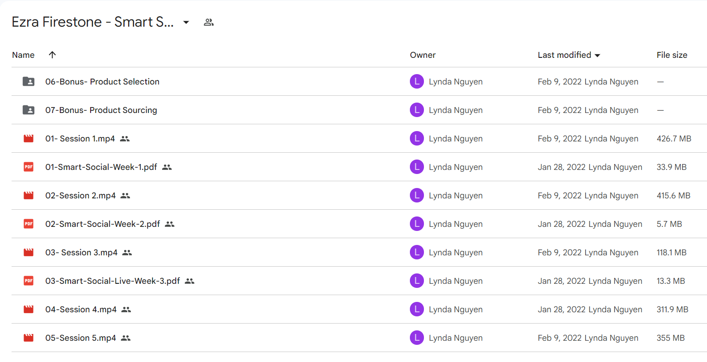This screenshot has height=362, width=707.
Task: Select the 02-Session 2.mp4 file name
Action: [81, 196]
